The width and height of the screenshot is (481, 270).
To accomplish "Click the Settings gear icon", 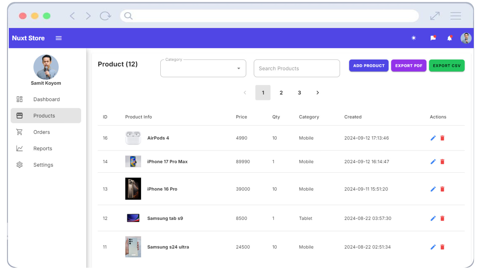I will coord(20,165).
